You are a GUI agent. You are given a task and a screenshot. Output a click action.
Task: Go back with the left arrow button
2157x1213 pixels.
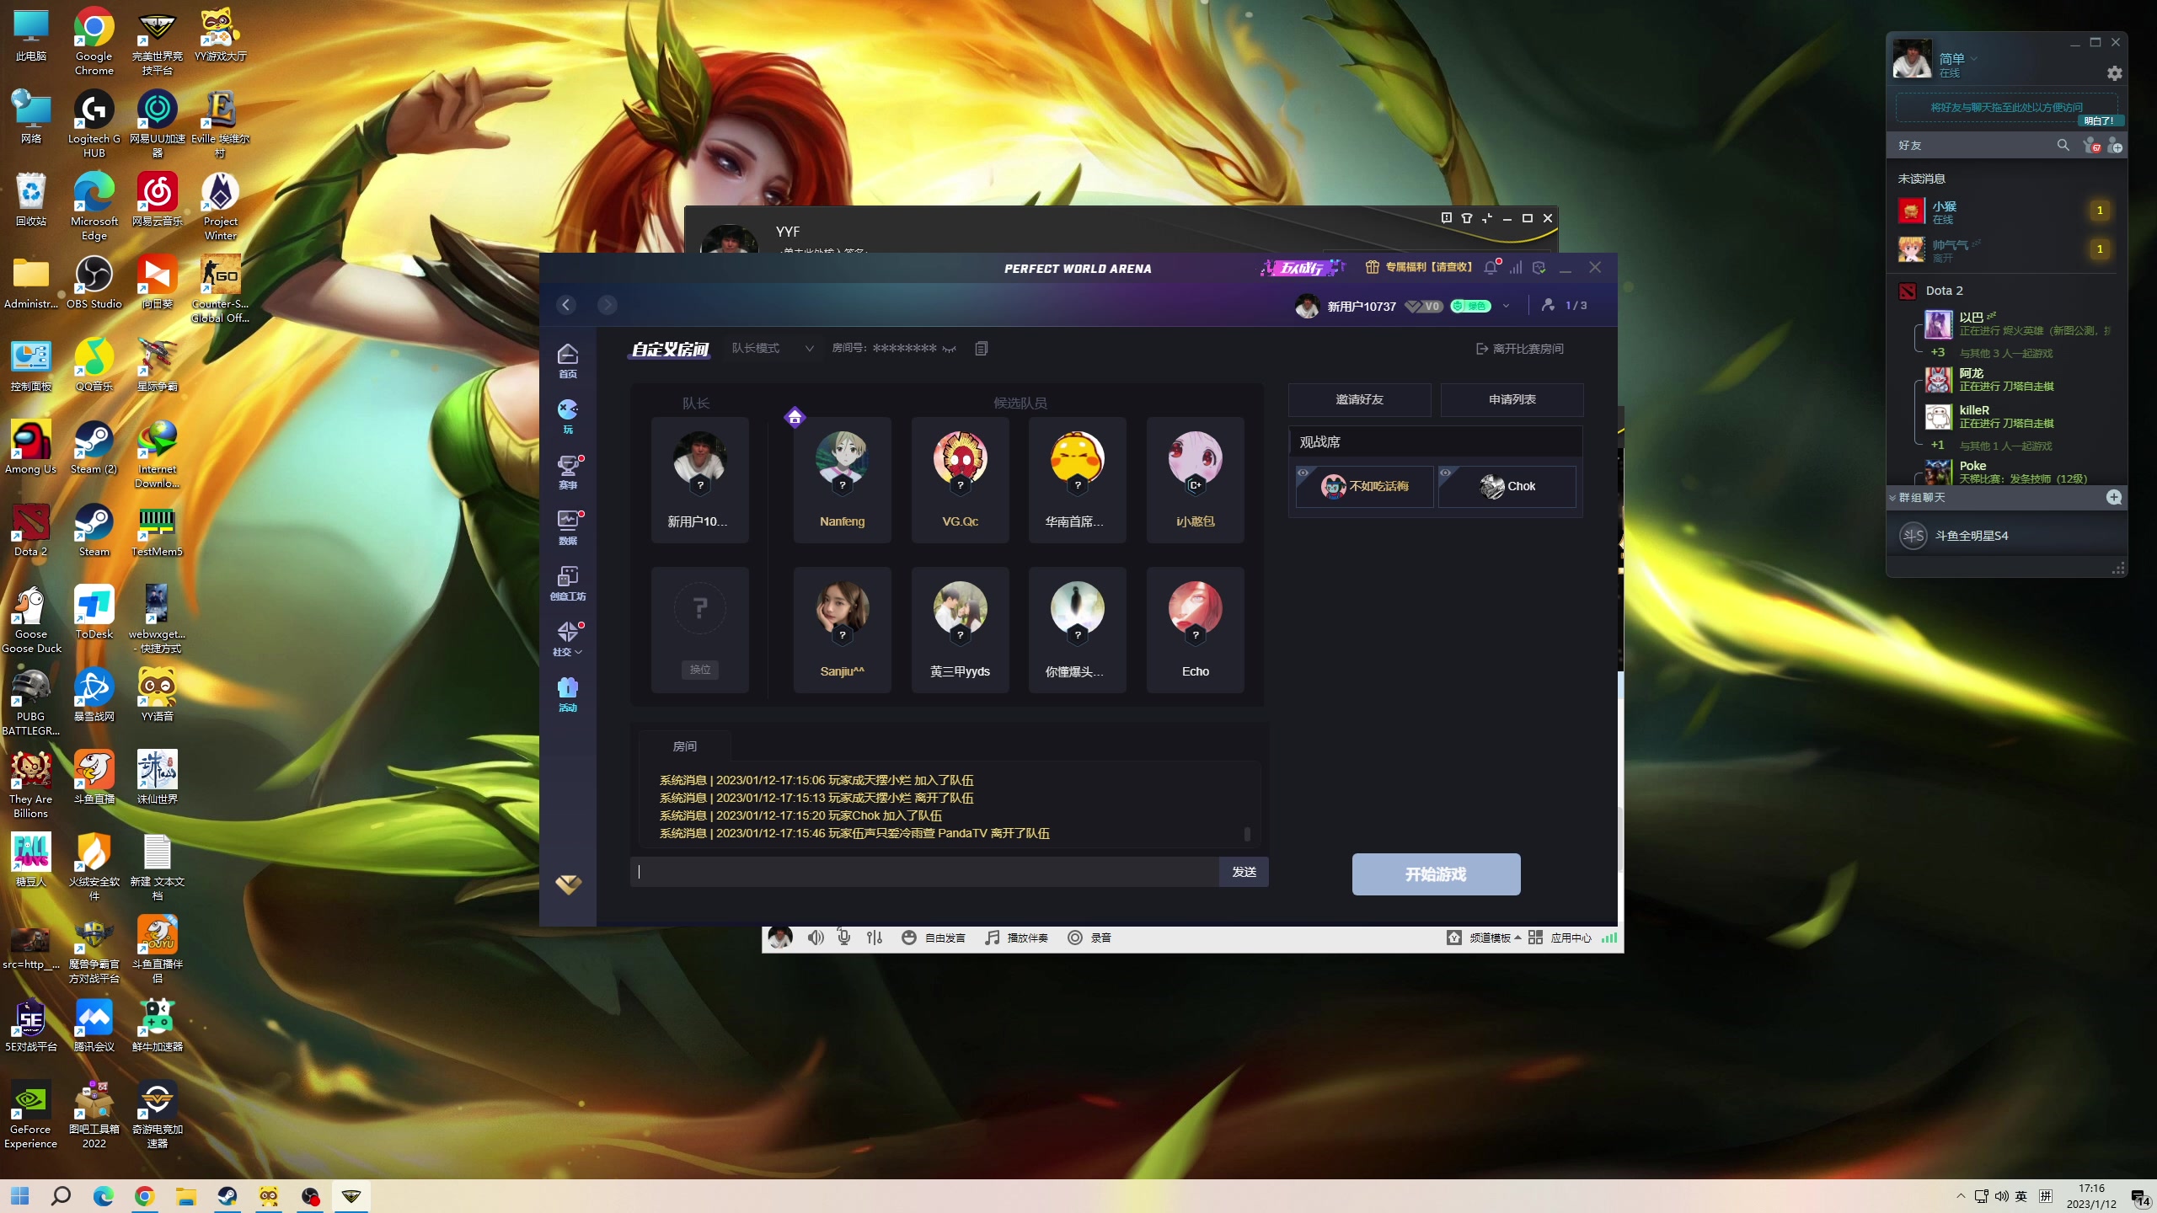566,305
